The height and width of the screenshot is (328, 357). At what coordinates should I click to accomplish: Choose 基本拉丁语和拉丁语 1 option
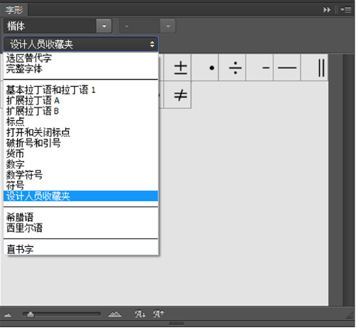[x=81, y=90]
